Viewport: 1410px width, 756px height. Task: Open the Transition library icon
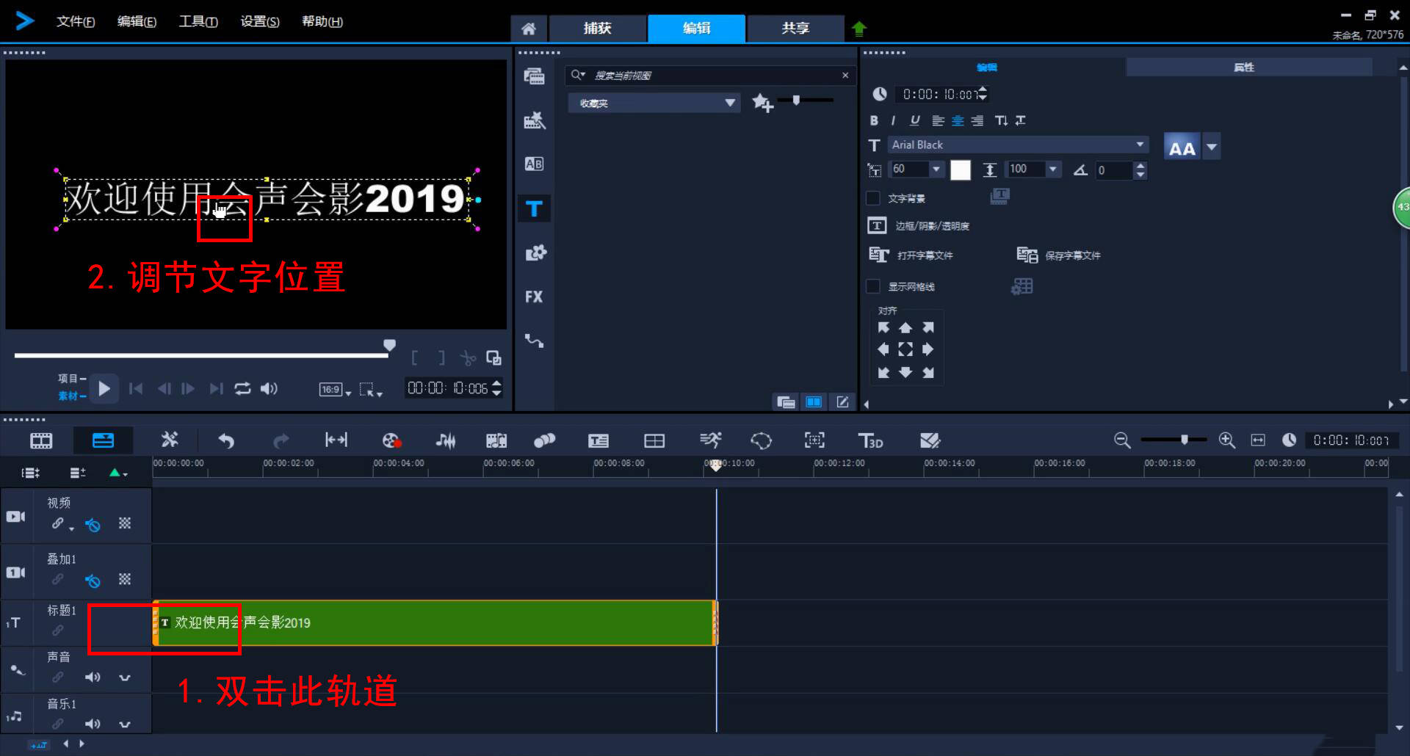tap(534, 164)
